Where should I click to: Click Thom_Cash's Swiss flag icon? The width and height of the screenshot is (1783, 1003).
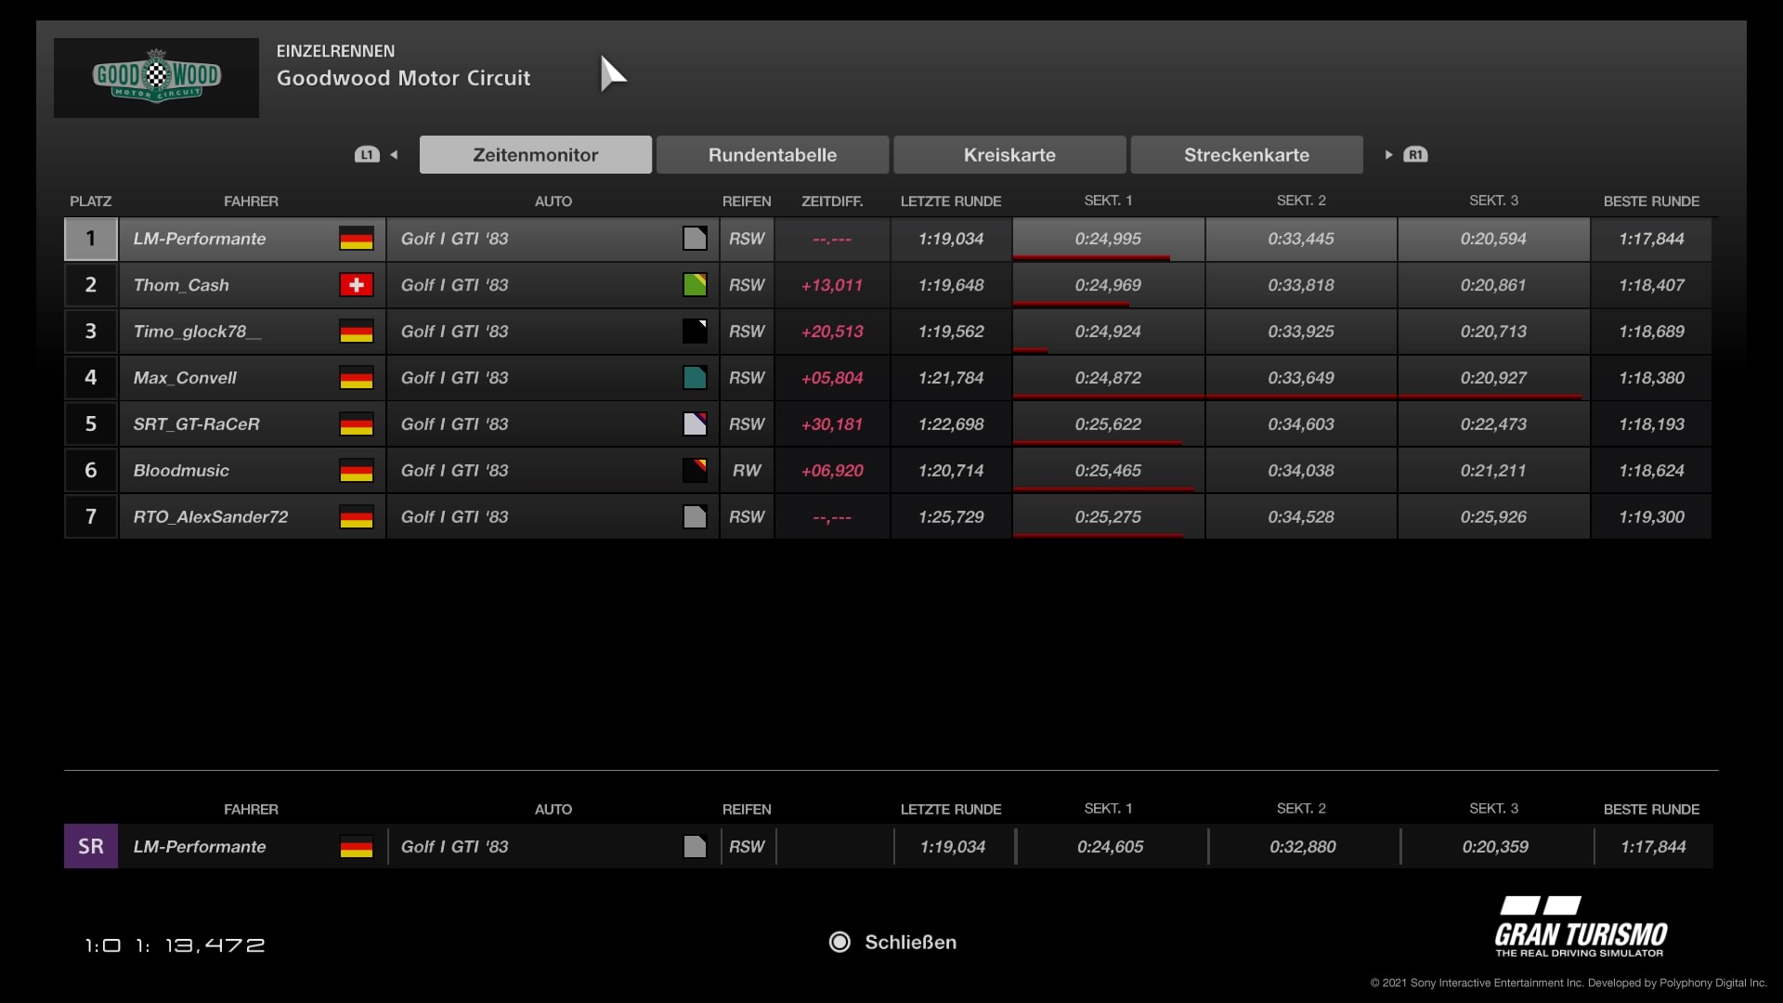(x=356, y=285)
